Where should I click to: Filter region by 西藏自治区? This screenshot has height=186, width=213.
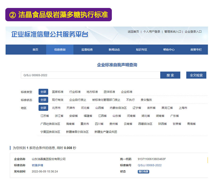[x=145, y=124]
